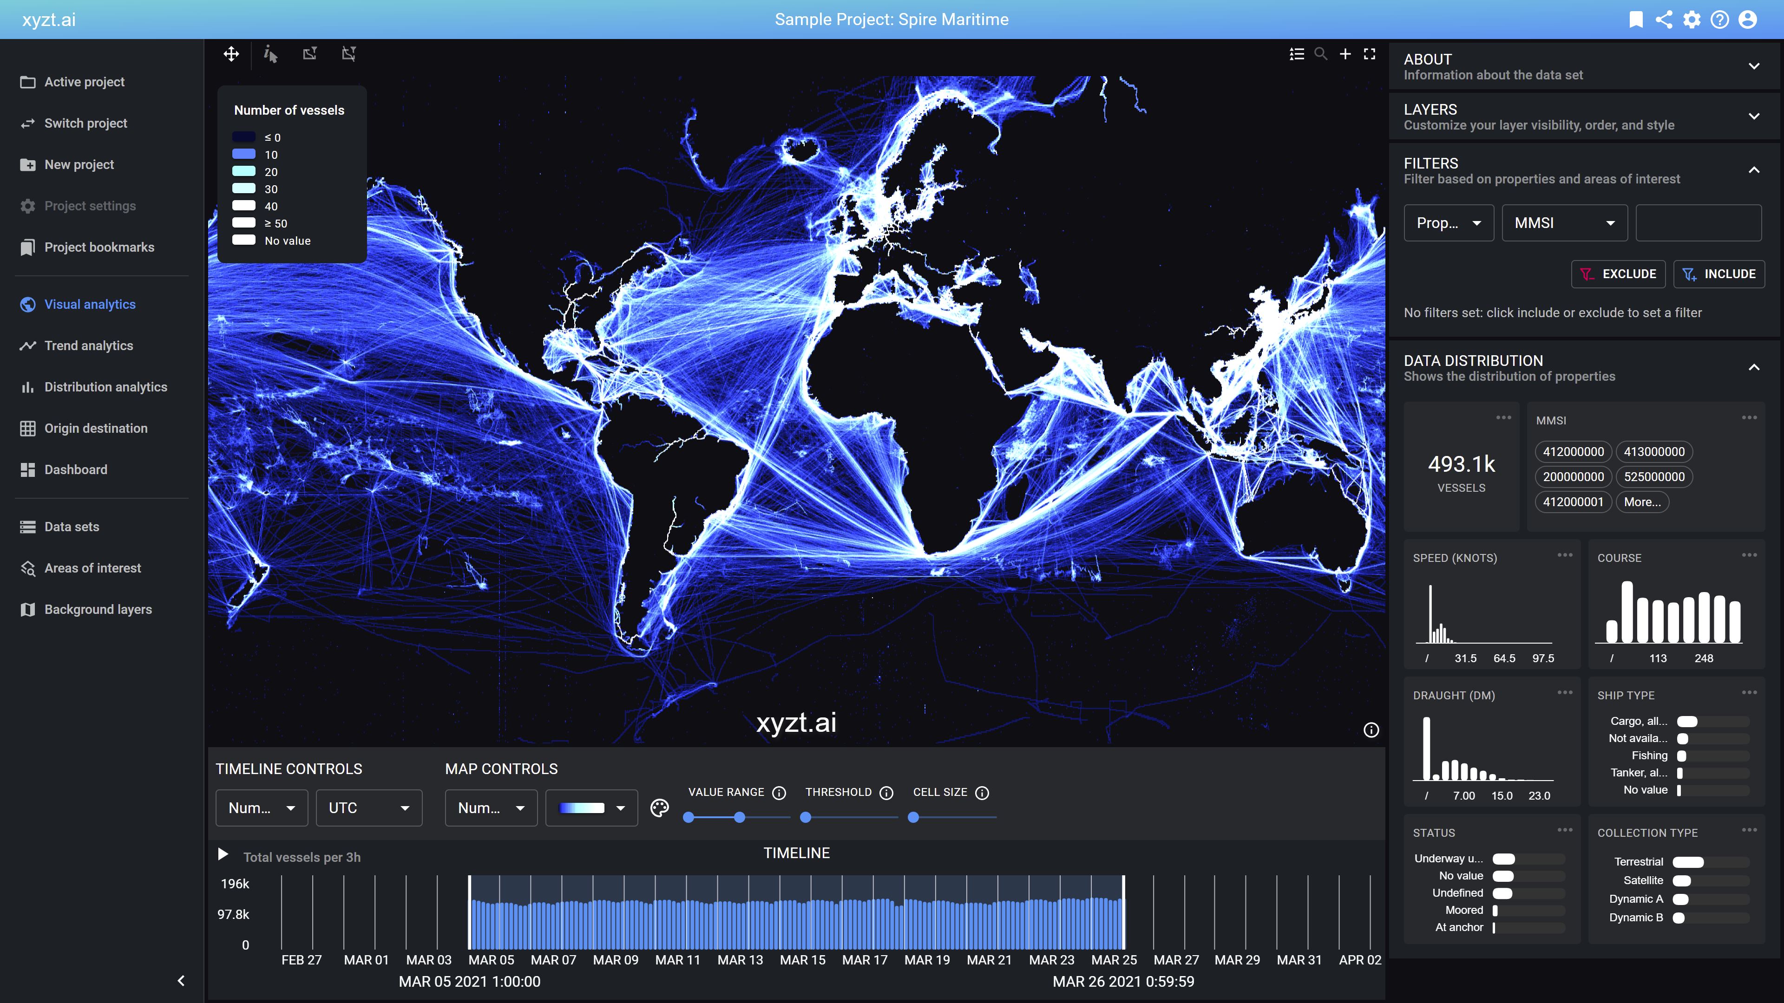This screenshot has height=1003, width=1784.
Task: Click the INCLUDE filter button
Action: [x=1719, y=274]
